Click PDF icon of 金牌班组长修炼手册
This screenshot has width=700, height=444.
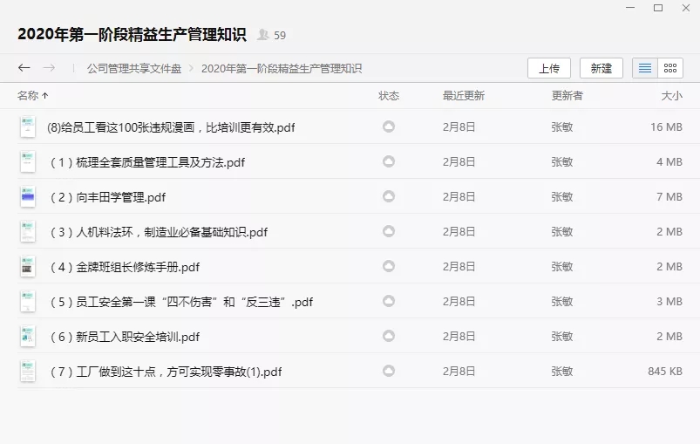coord(28,267)
